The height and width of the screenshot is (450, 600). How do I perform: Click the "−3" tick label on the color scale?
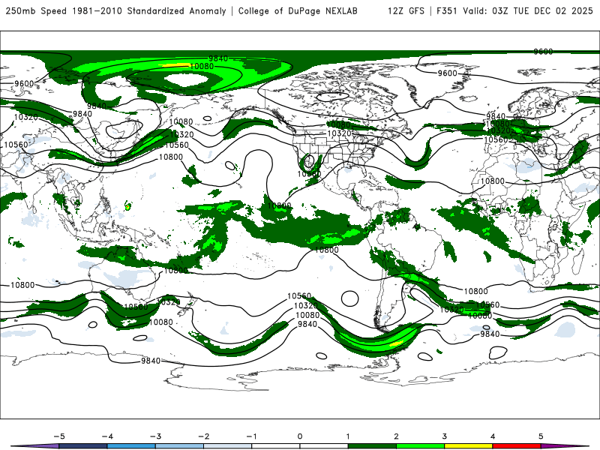(x=155, y=436)
